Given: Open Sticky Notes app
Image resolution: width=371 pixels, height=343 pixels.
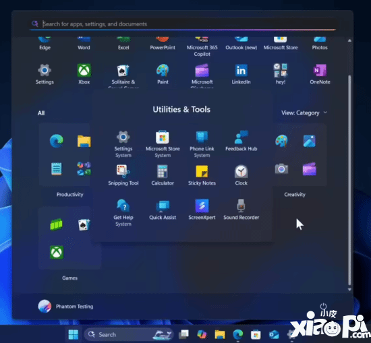Looking at the screenshot, I should [202, 175].
